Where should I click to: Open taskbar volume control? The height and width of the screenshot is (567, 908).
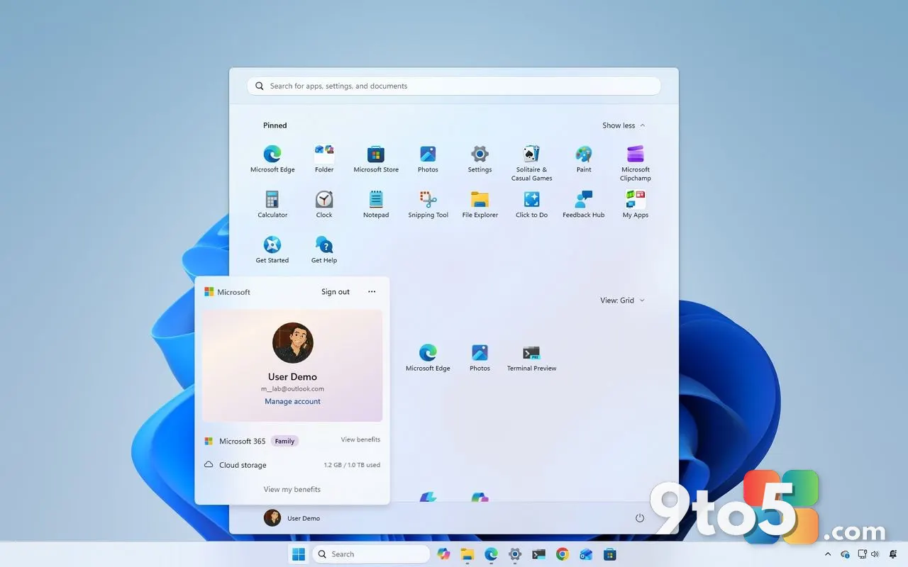pos(875,554)
